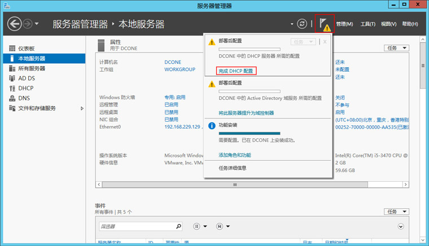The image size is (429, 246).
Task: Expand 文件和存储服务 submenu arrow
Action: click(x=82, y=108)
